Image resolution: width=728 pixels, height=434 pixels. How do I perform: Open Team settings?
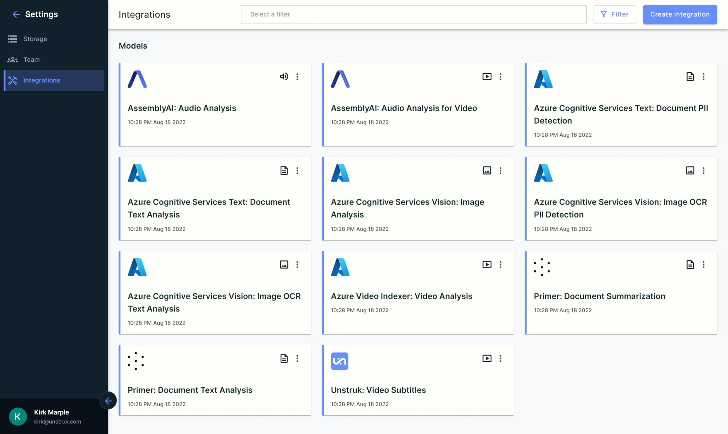(x=54, y=60)
